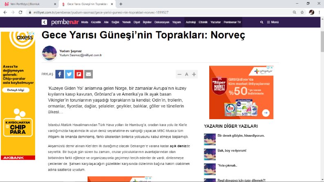Increase font size with the plus button

click(194, 74)
